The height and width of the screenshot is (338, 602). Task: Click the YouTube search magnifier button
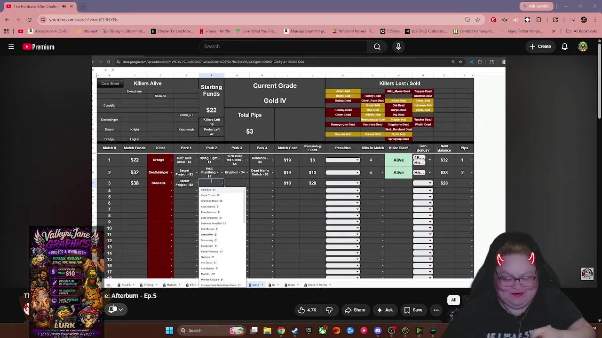pyautogui.click(x=377, y=46)
